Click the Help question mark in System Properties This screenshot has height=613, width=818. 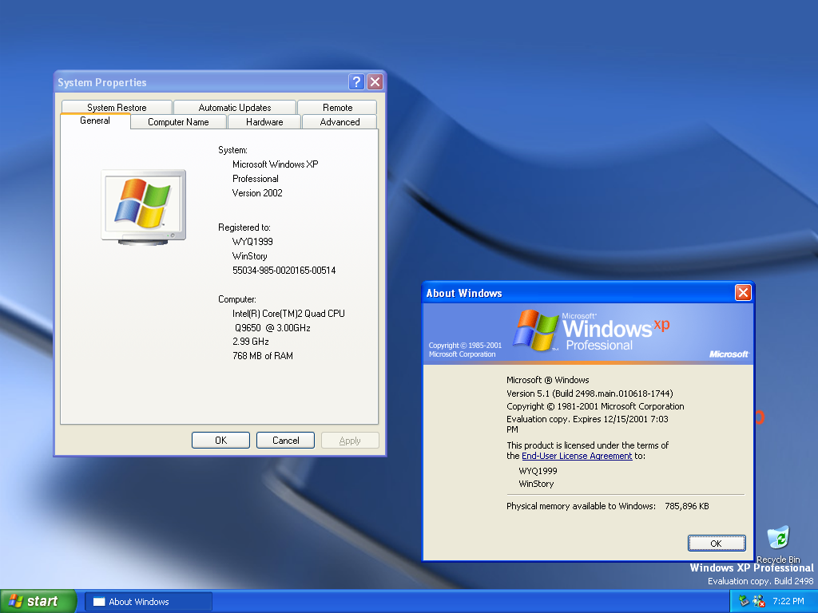click(x=357, y=82)
